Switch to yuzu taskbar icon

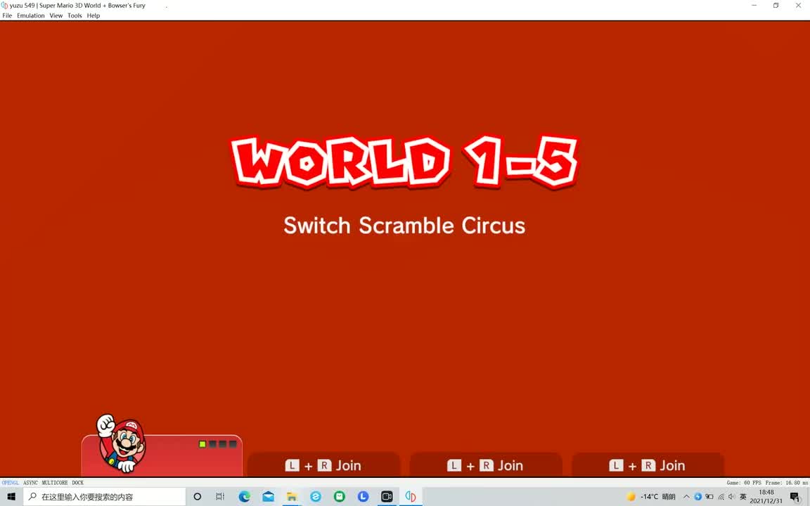[x=411, y=496]
